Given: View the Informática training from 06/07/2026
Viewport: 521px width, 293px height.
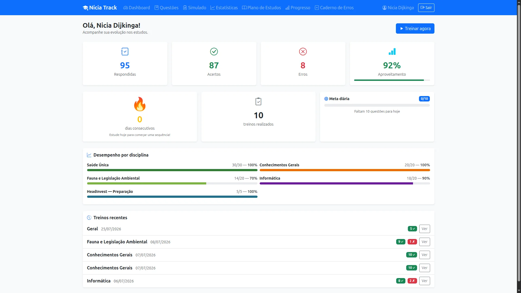Looking at the screenshot, I should (424, 281).
